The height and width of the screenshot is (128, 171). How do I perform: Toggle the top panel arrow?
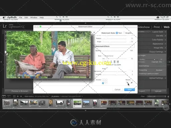(85, 23)
